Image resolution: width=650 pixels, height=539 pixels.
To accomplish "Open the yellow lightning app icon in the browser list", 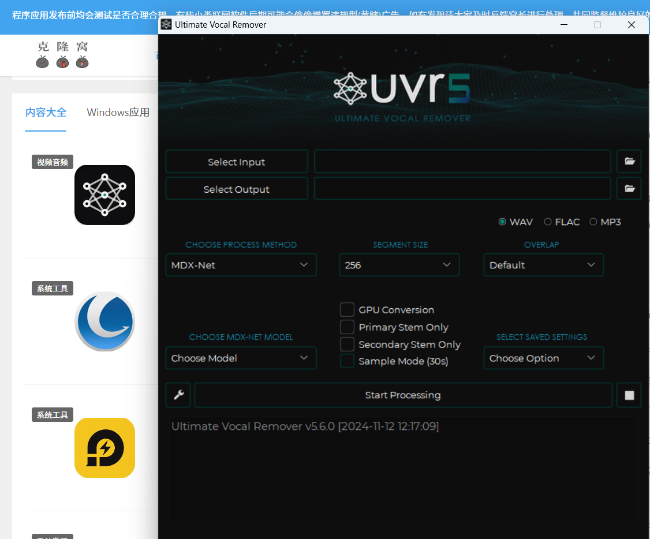I will coord(105,448).
